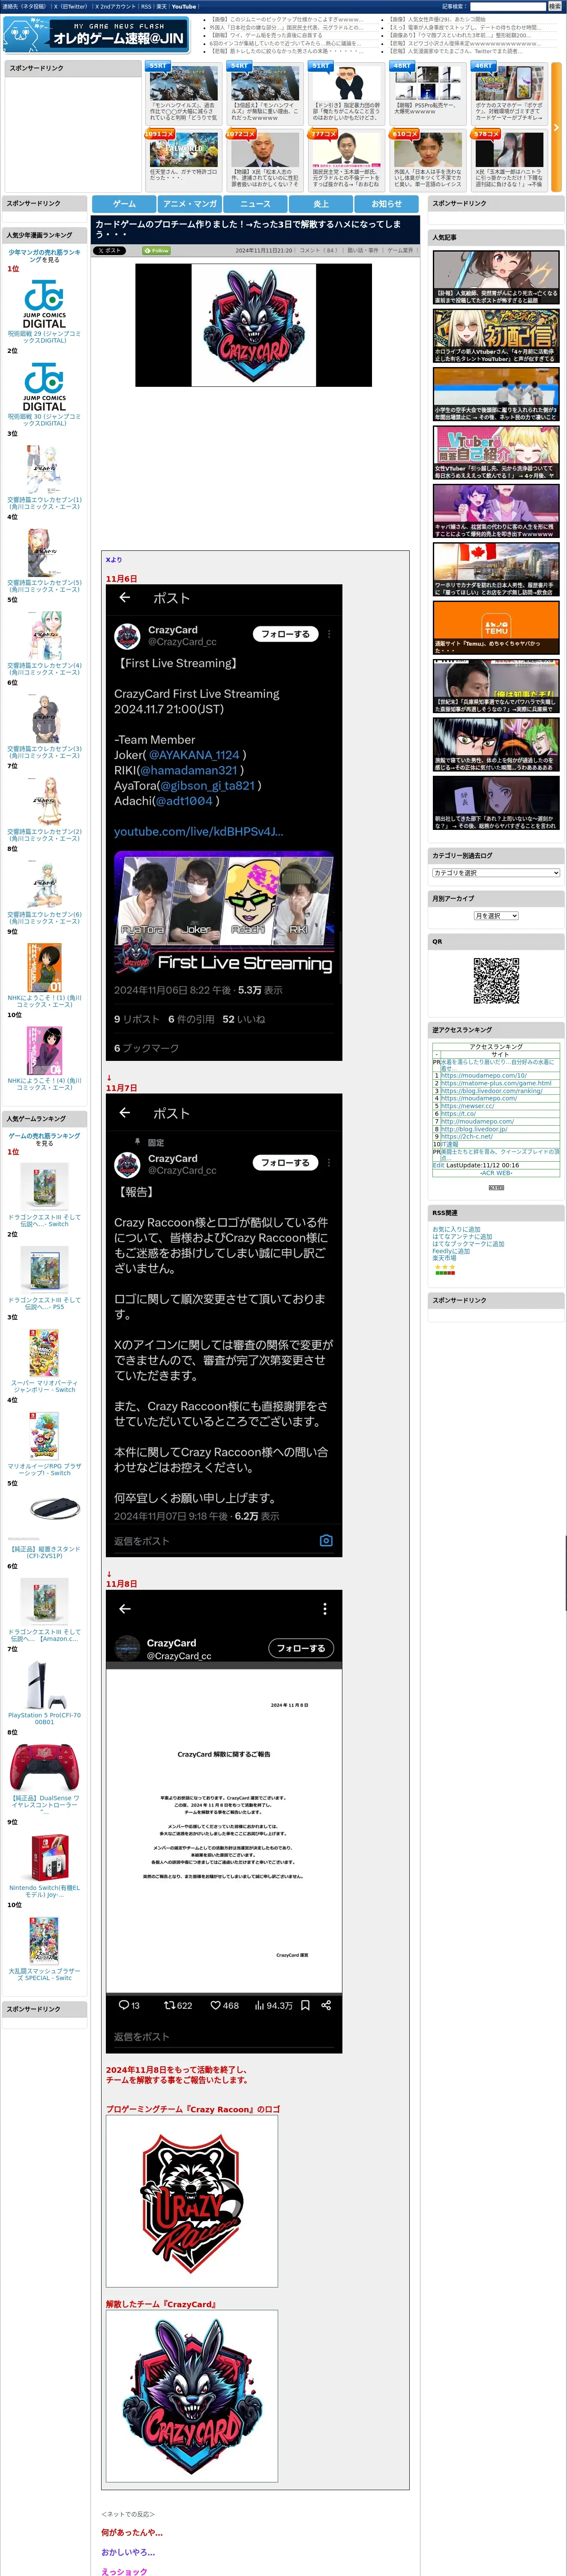
Task: Click the green Follow button under title
Action: pyautogui.click(x=157, y=251)
